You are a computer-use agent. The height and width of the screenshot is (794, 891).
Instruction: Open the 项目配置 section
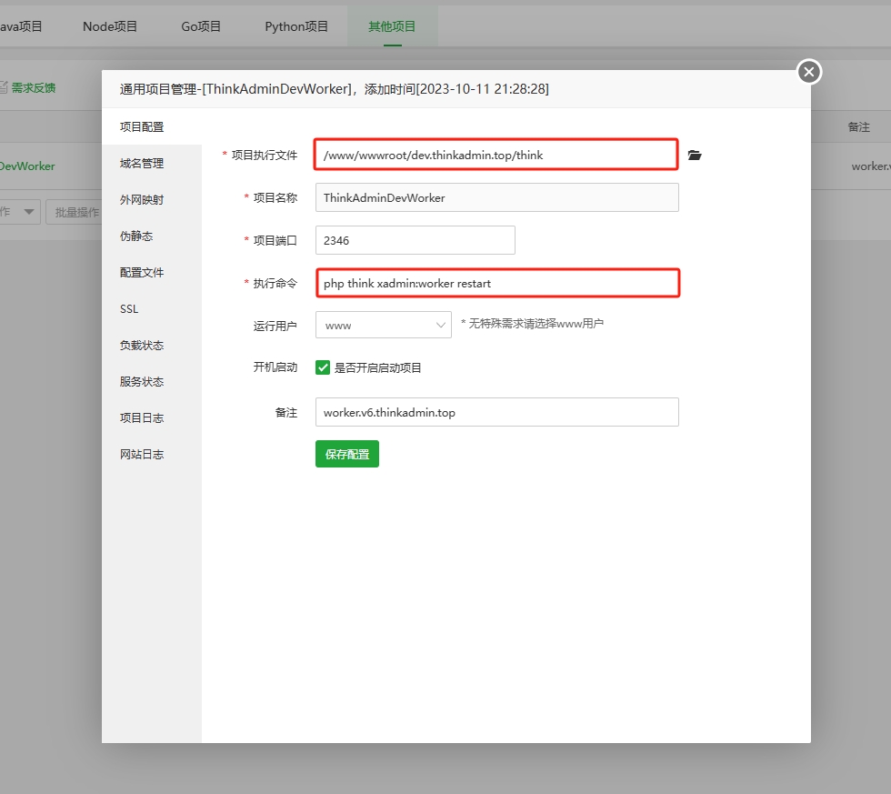pos(152,126)
